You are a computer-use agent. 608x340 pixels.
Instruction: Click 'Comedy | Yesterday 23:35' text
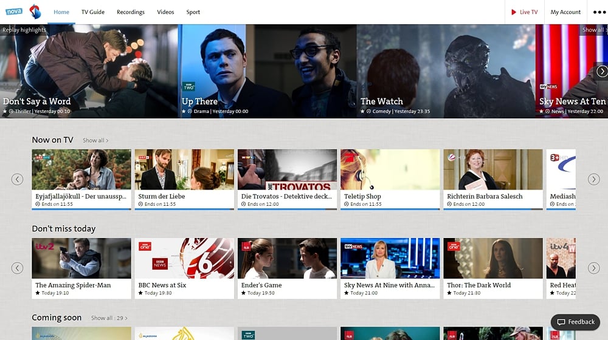tap(401, 111)
